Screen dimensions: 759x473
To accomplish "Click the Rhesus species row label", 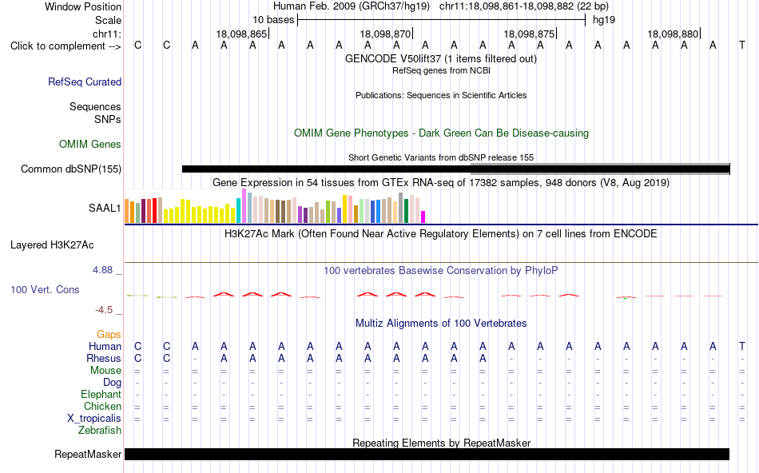I will (104, 359).
